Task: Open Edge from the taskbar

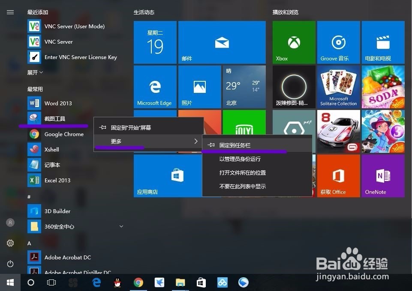Action: click(x=97, y=282)
